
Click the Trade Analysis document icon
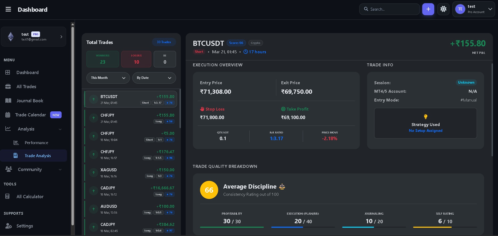pos(16,156)
